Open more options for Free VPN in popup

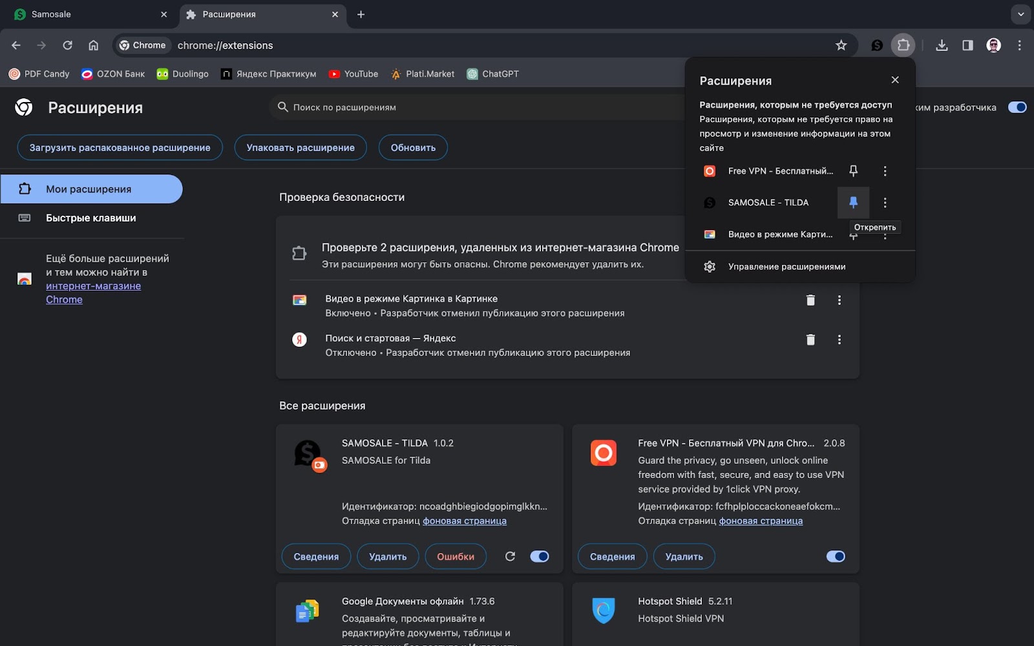(885, 171)
